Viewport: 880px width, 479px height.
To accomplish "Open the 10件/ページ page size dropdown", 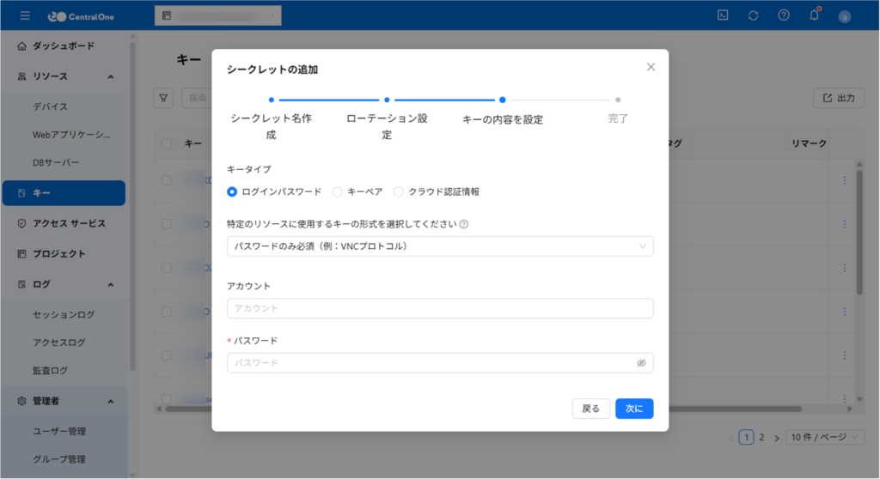I will 825,437.
